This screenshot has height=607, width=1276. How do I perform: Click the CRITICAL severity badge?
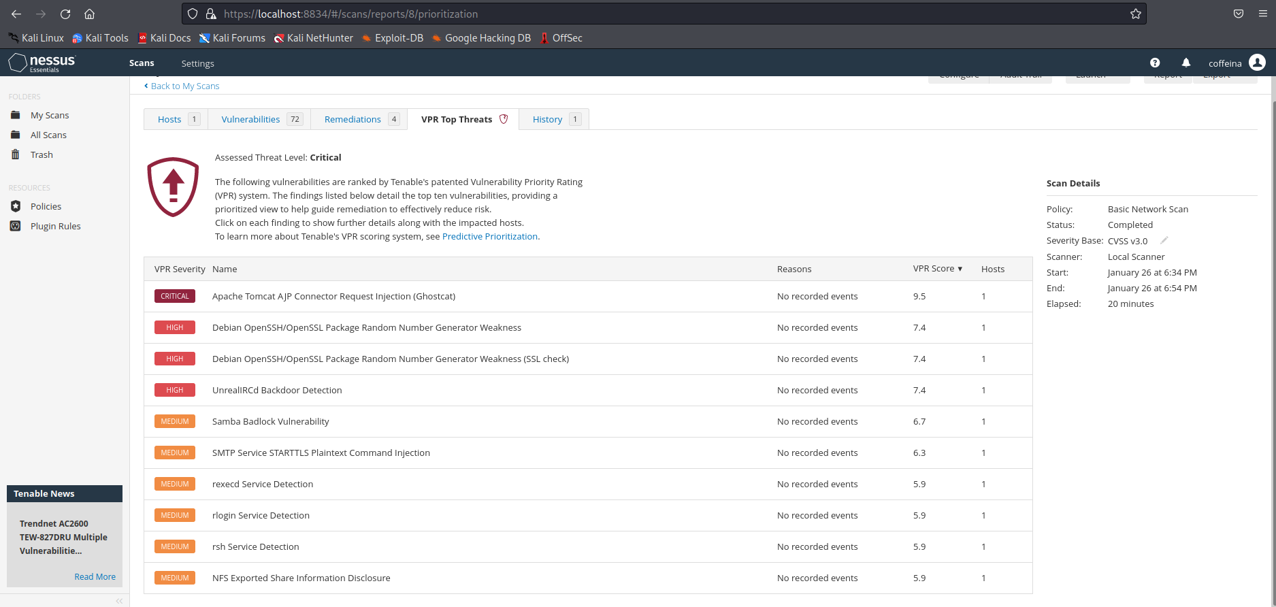pyautogui.click(x=175, y=296)
